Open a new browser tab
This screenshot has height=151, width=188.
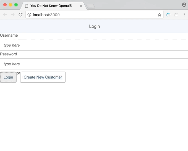(x=90, y=6)
